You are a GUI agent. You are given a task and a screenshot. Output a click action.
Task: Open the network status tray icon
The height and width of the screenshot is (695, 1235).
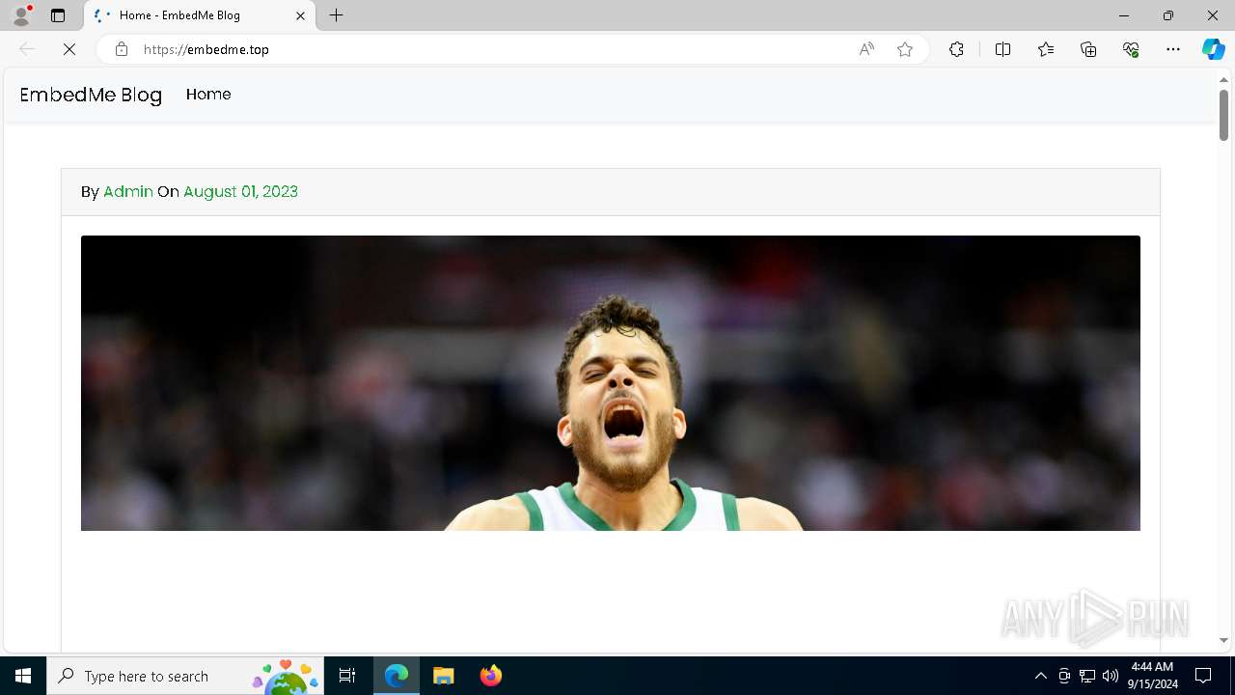(1087, 676)
